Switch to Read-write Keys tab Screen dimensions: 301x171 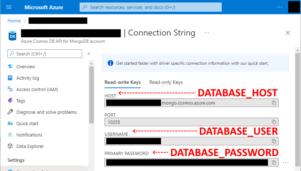click(x=123, y=82)
